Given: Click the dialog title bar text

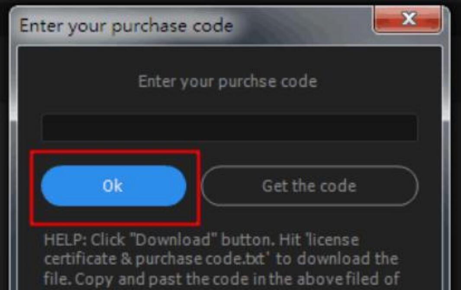Looking at the screenshot, I should 126,26.
